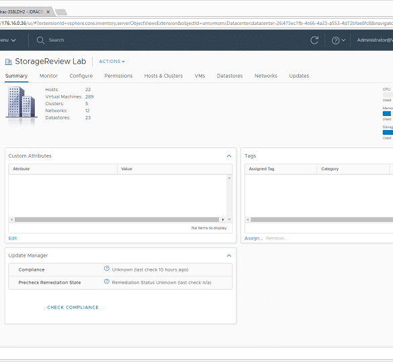Open a new browser tab
393x362 pixels.
point(61,12)
